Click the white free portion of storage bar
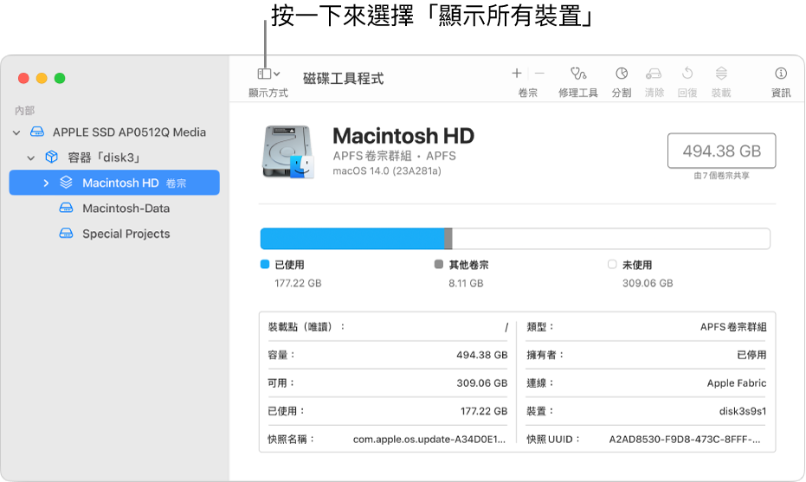Viewport: 806px width, 482px height. [610, 239]
